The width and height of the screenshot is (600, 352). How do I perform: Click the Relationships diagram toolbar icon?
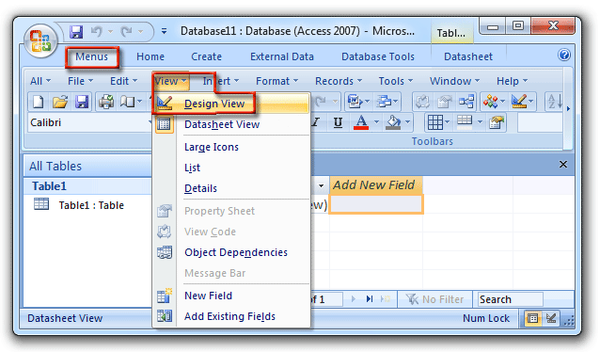point(466,102)
